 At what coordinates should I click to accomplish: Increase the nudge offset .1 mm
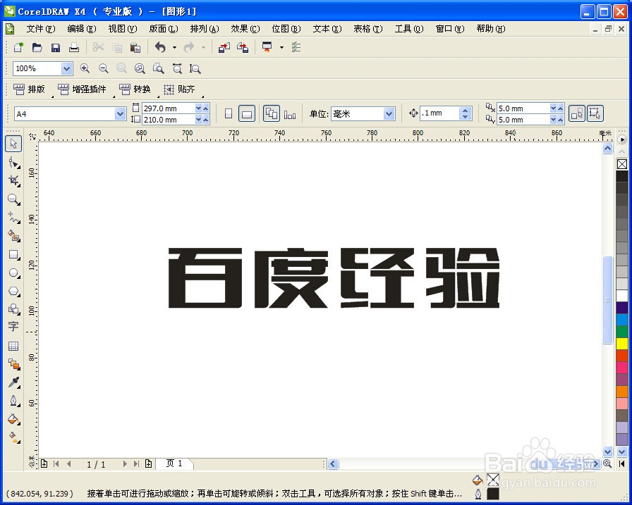tap(466, 111)
